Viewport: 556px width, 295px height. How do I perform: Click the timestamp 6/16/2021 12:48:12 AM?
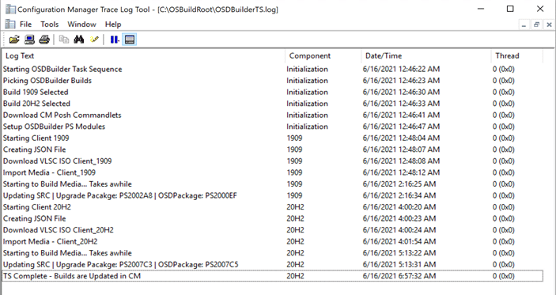[x=401, y=172]
